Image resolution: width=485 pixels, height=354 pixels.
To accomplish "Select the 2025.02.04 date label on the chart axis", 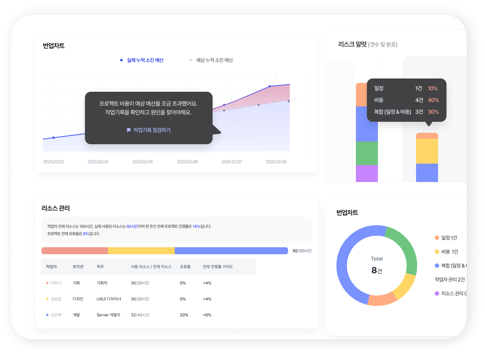I will [98, 162].
